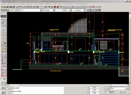Click the >> next type button
The height and width of the screenshot is (95, 131).
point(127,88)
